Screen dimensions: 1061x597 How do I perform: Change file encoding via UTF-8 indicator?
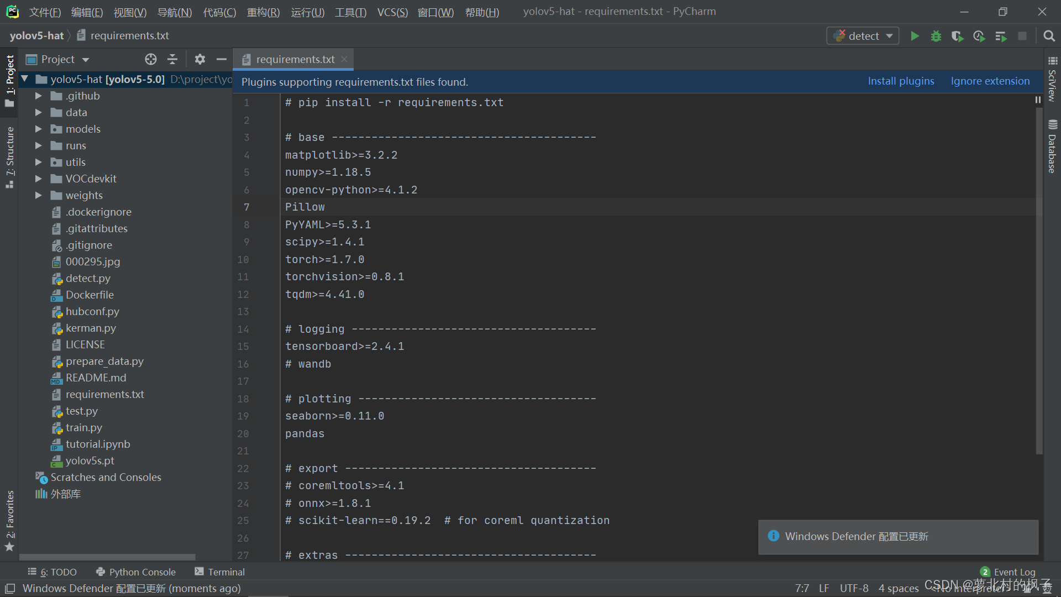pos(854,588)
